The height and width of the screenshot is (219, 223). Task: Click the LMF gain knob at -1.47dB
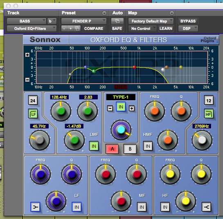click(74, 140)
